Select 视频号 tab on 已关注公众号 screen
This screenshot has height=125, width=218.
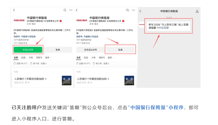coord(102,58)
